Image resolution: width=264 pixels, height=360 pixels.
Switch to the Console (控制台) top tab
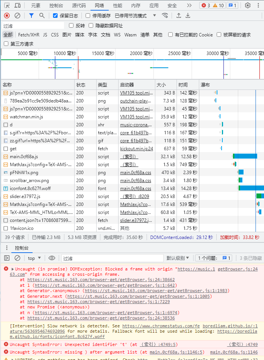(x=56, y=5)
